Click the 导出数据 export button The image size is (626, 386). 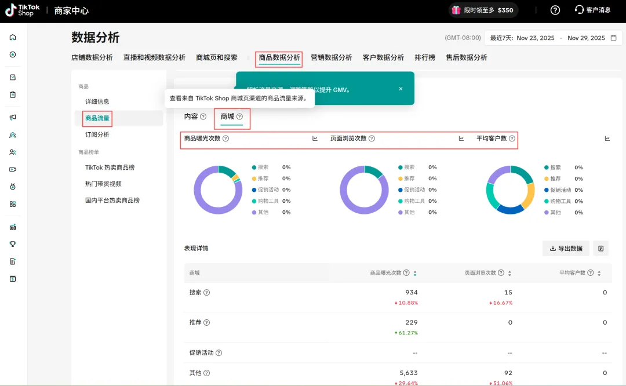coord(566,248)
